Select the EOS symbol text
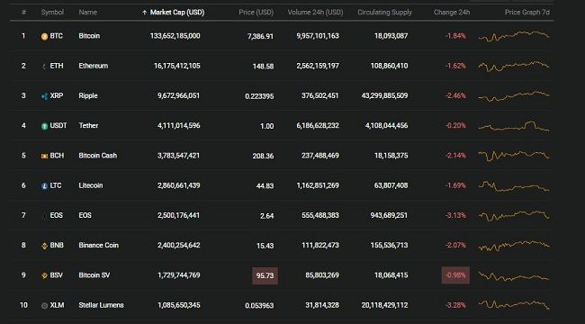Image resolution: width=585 pixels, height=324 pixels. (x=57, y=215)
